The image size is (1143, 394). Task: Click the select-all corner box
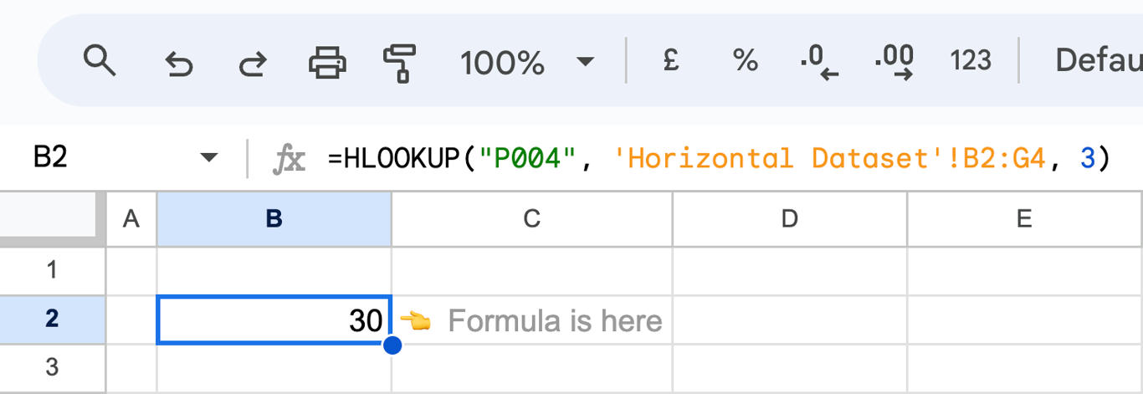pyautogui.click(x=53, y=218)
